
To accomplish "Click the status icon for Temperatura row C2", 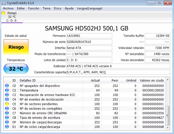I will (x=7, y=90).
